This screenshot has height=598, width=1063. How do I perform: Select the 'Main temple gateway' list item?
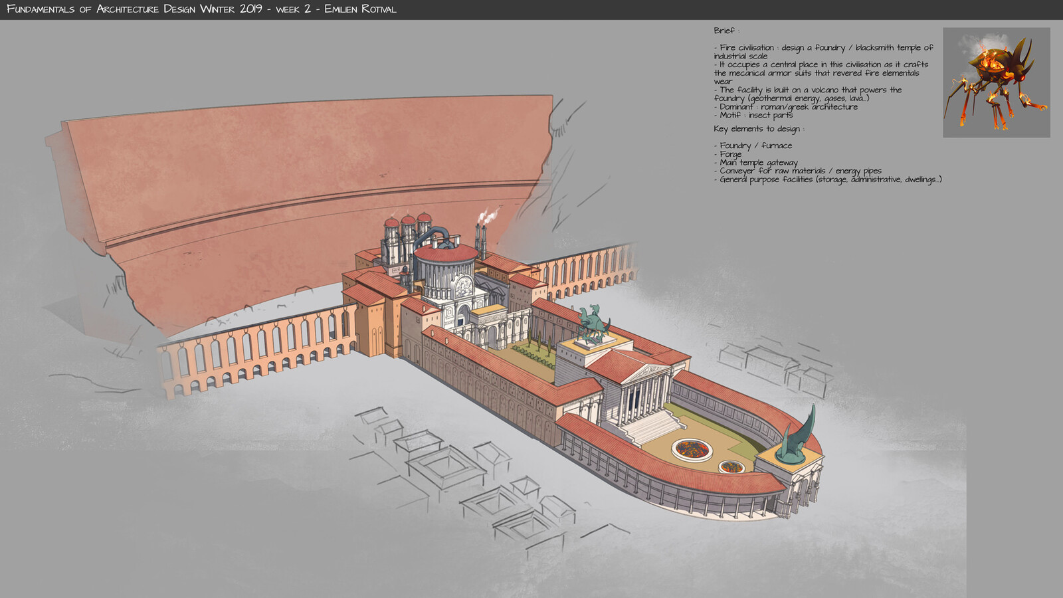pyautogui.click(x=756, y=163)
